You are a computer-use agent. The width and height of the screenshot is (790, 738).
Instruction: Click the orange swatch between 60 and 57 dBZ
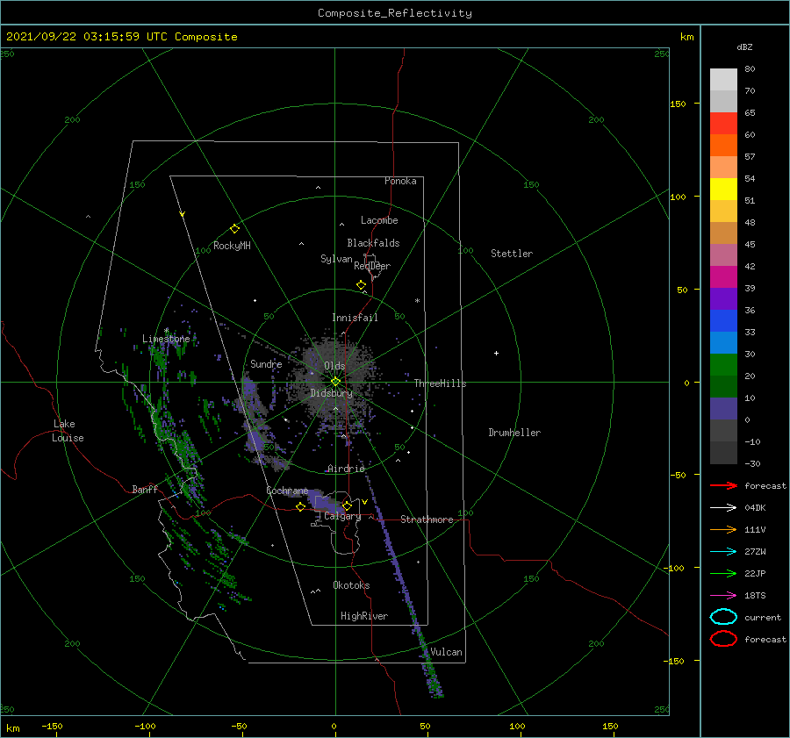pos(723,145)
